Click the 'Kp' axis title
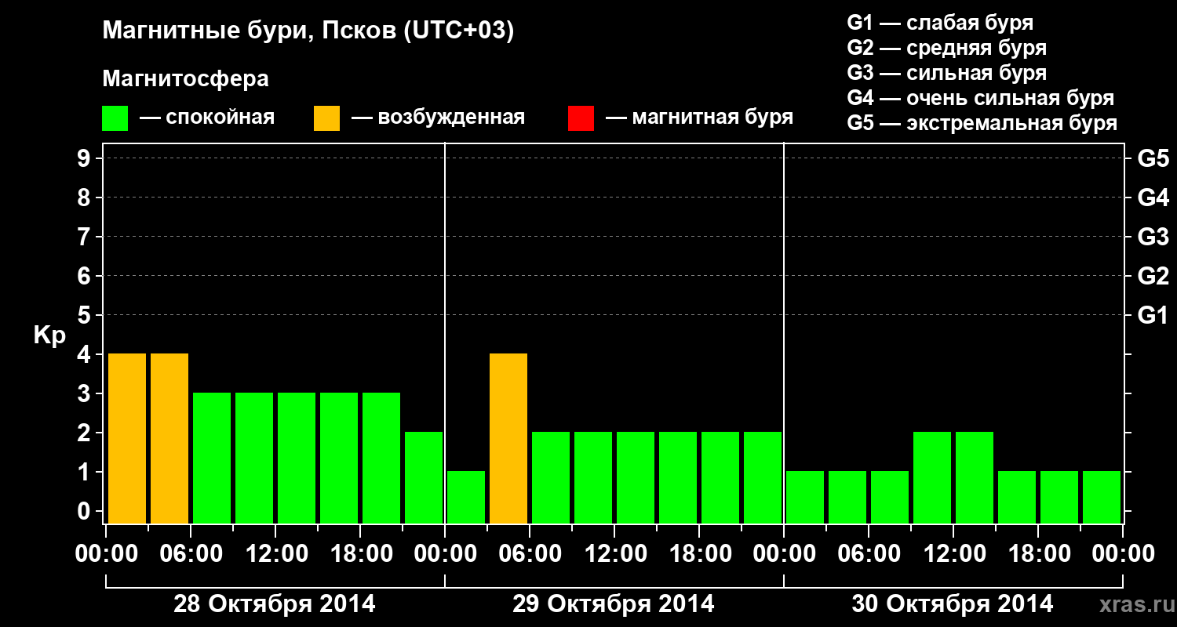 (49, 335)
